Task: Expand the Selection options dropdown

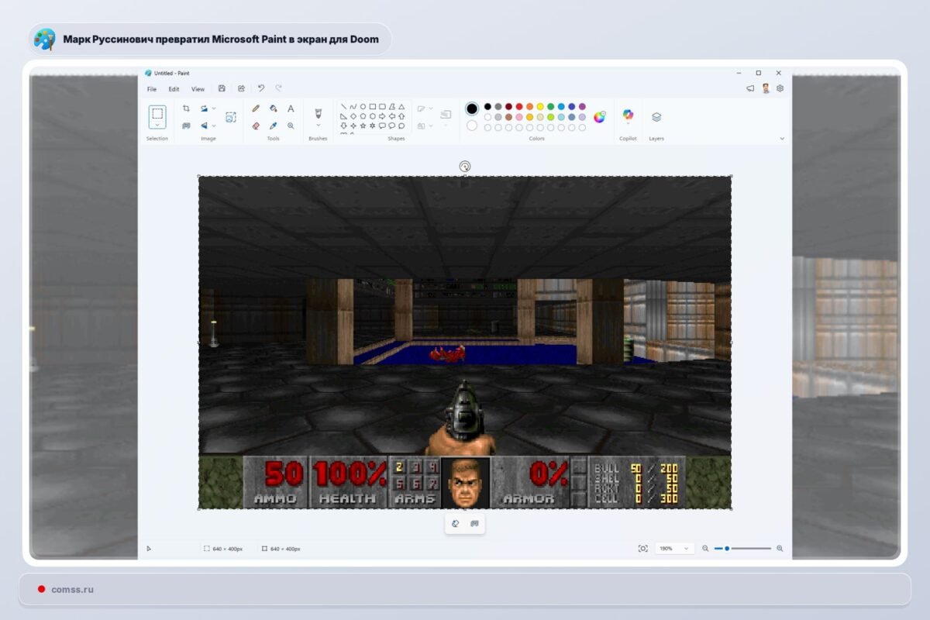Action: (157, 125)
